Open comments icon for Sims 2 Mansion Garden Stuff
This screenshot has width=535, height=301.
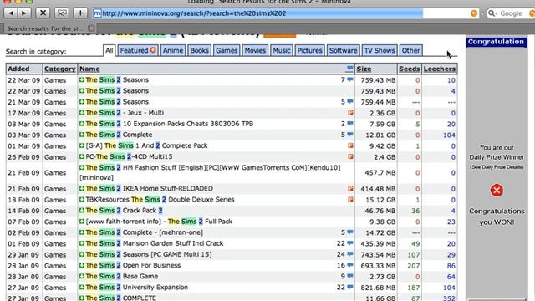coord(350,243)
